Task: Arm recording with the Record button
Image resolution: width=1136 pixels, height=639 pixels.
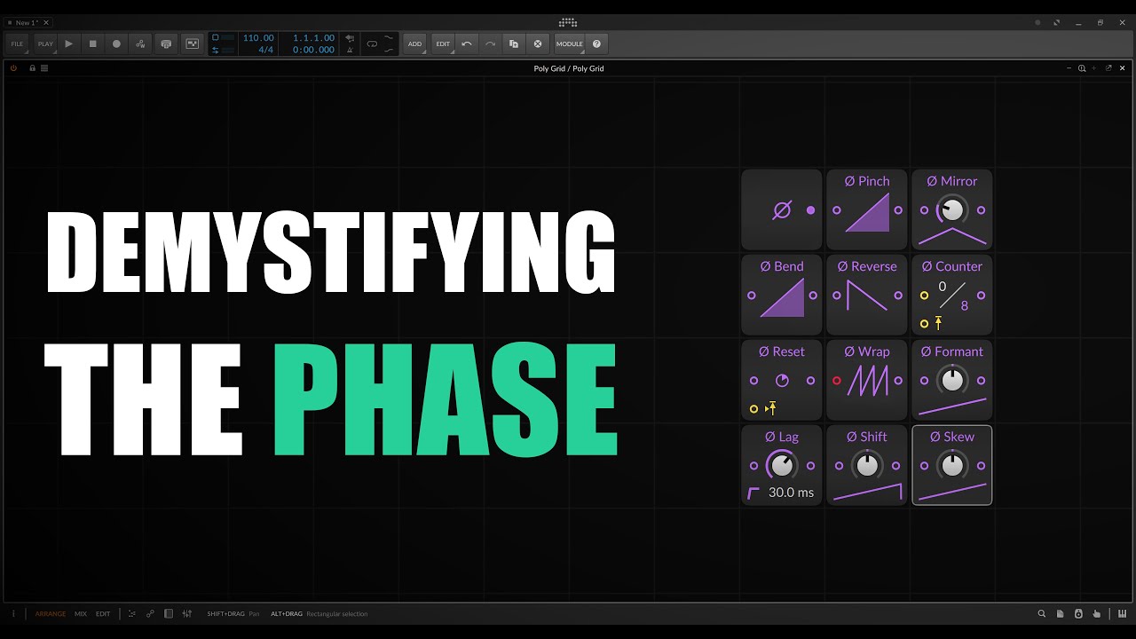Action: click(x=116, y=43)
